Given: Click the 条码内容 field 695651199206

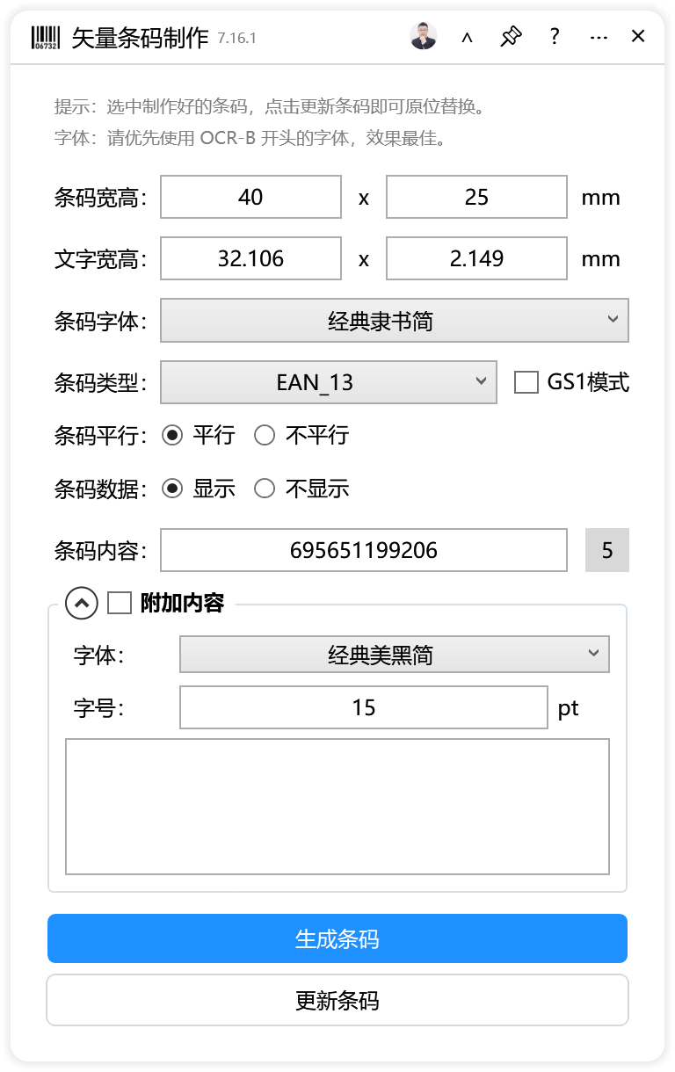Looking at the screenshot, I should (x=364, y=550).
